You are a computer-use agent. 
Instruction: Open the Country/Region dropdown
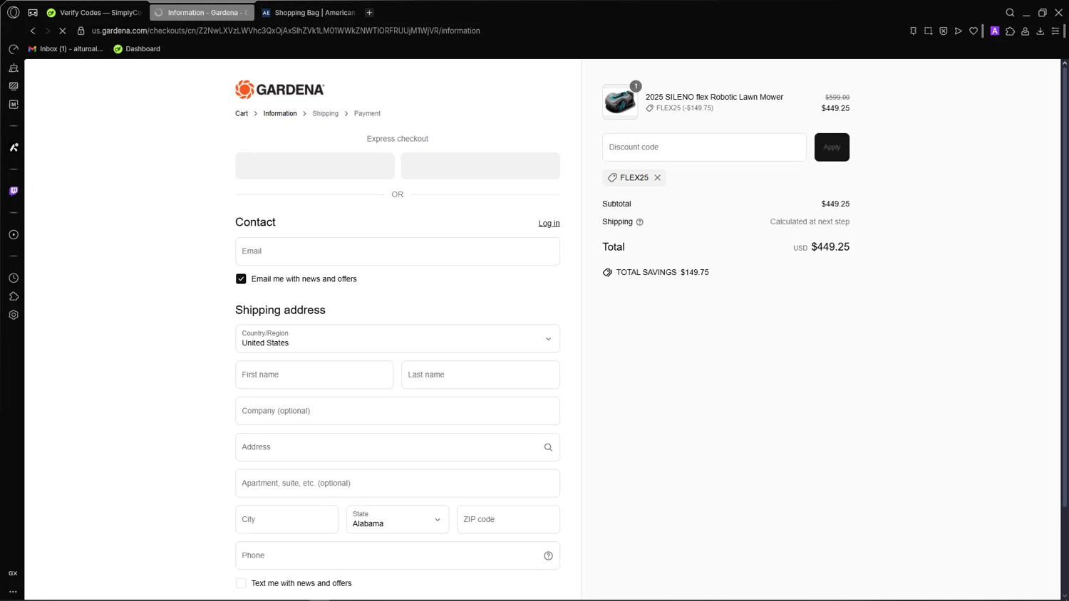[x=398, y=338]
